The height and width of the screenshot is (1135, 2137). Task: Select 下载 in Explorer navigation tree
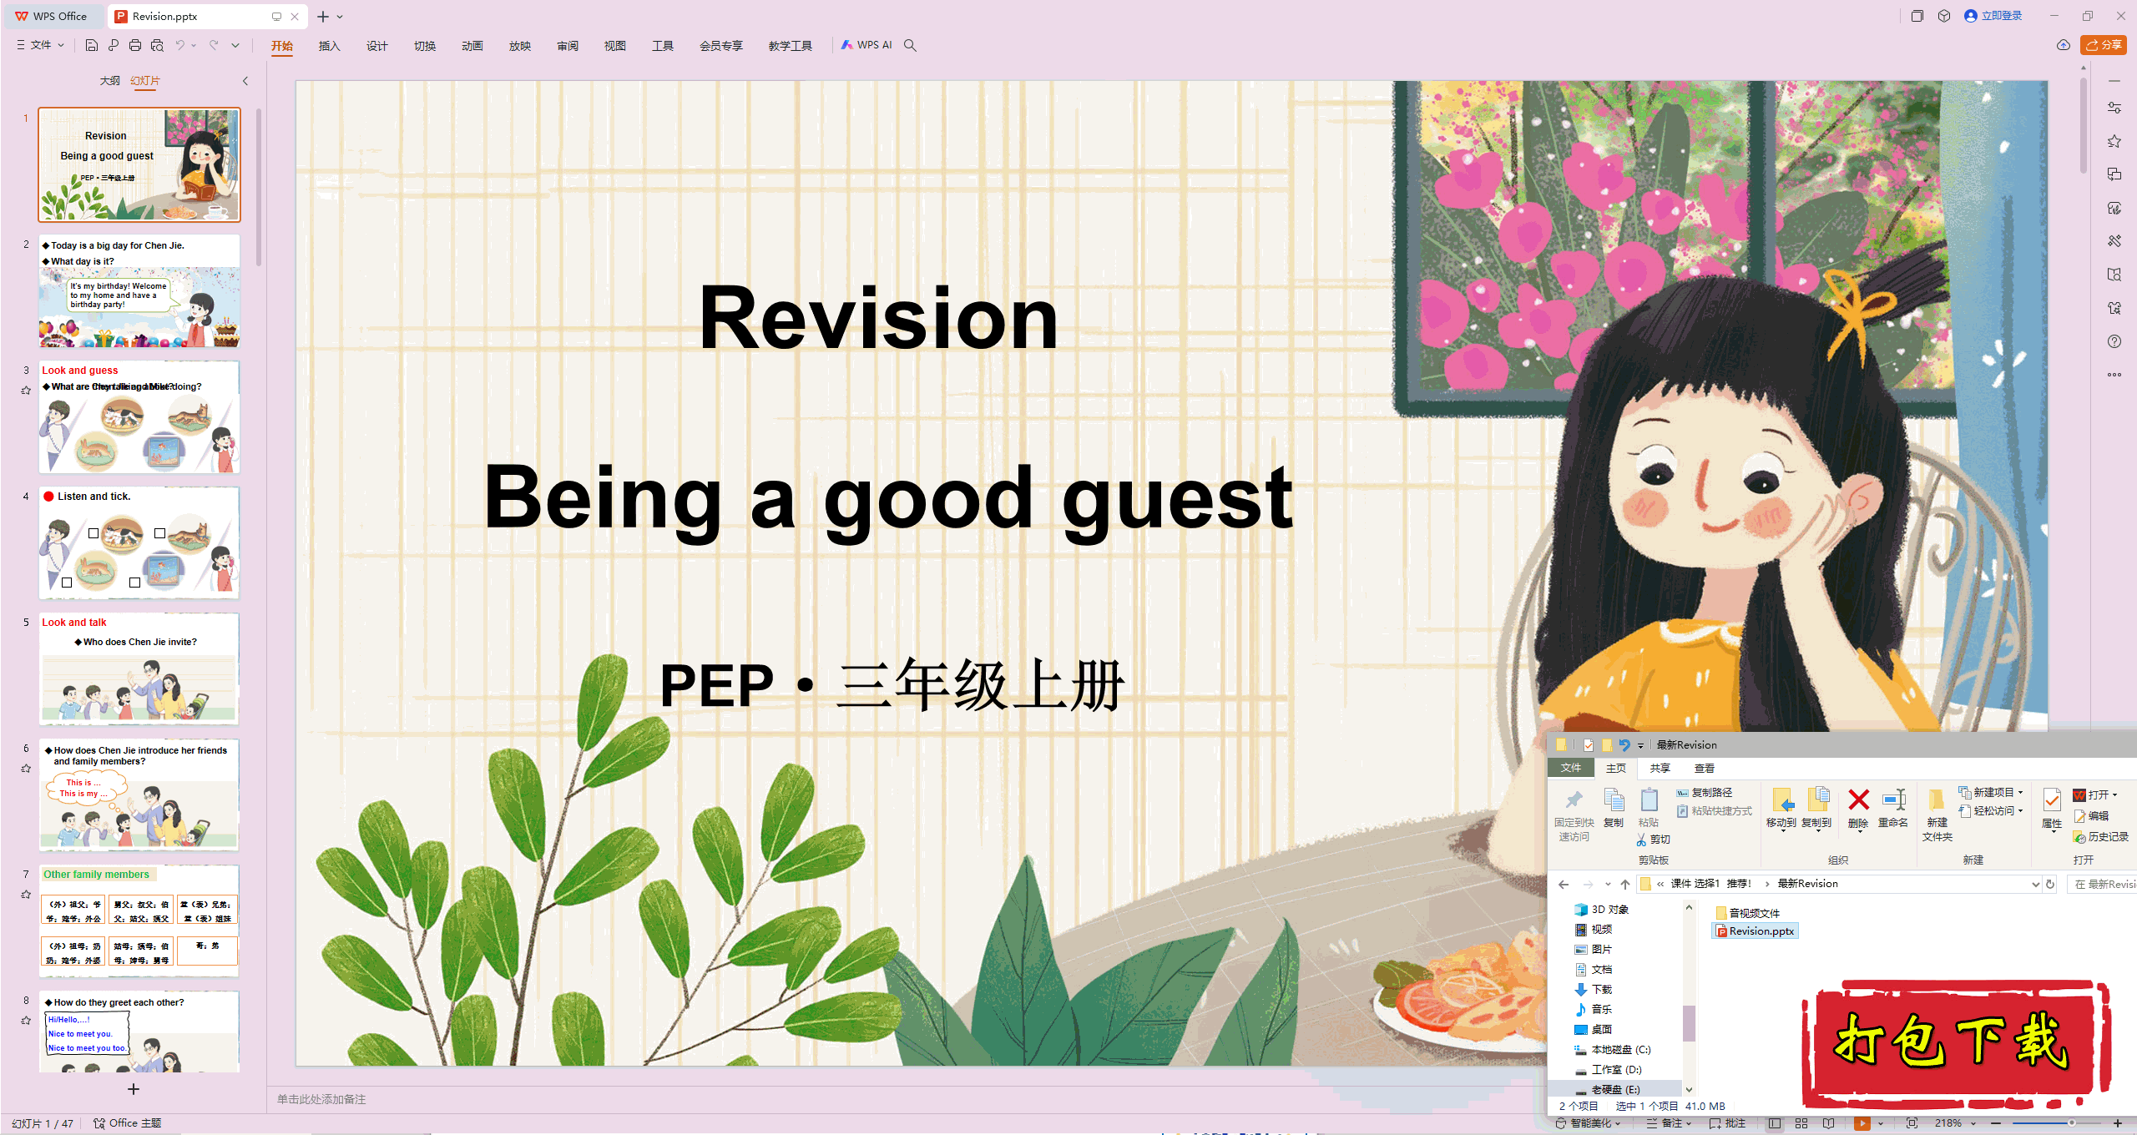click(x=1593, y=990)
